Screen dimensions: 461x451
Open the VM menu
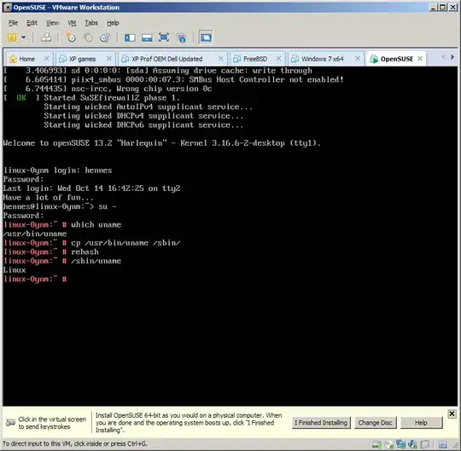coord(72,23)
